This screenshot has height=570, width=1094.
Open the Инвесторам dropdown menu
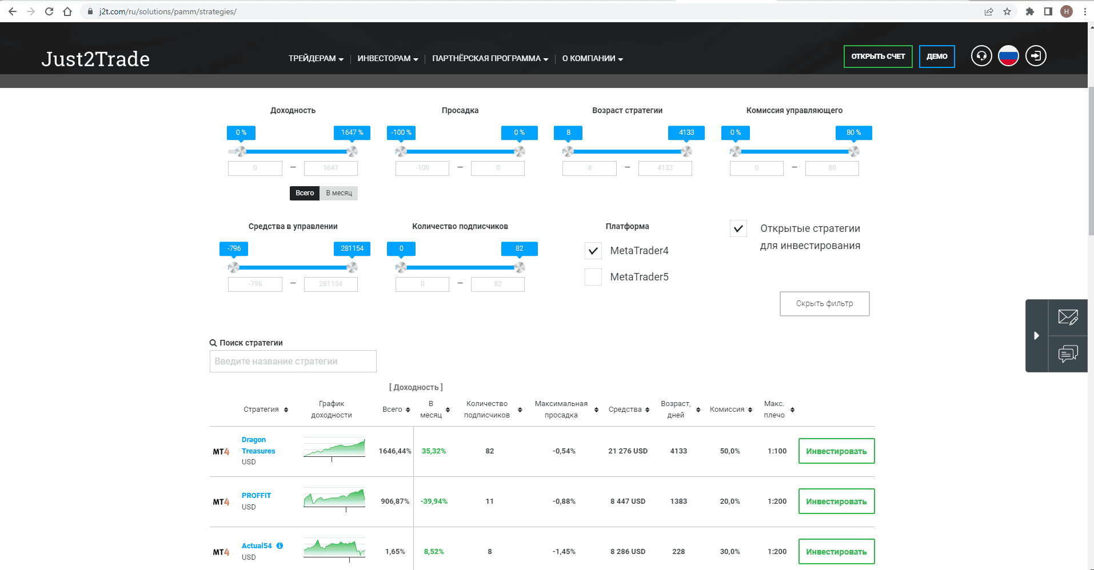click(x=388, y=58)
